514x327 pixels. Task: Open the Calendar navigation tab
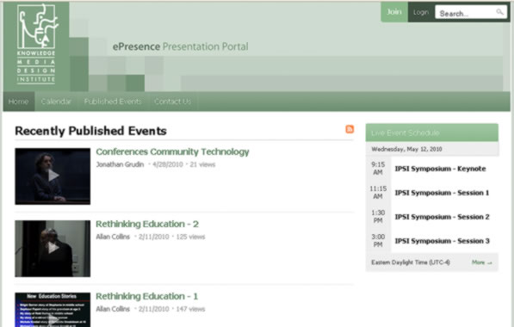pos(56,102)
